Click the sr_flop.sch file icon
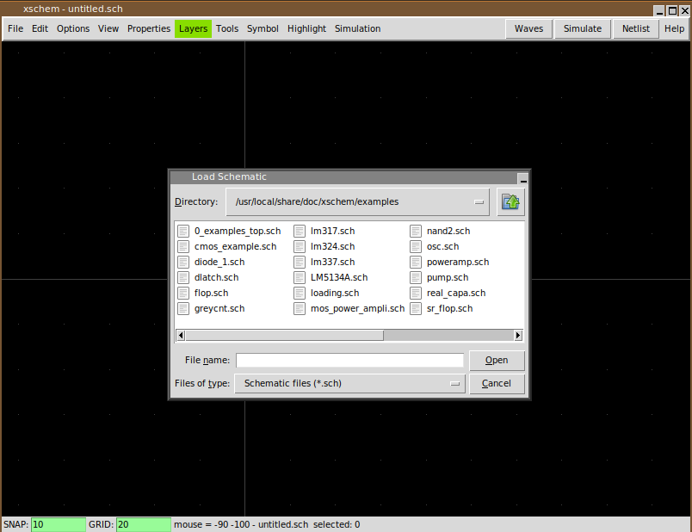Viewport: 692px width, 532px height. pyautogui.click(x=416, y=308)
